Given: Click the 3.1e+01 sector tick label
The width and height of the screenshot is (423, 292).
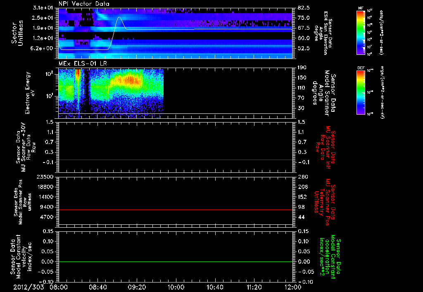Looking at the screenshot, I should tap(43, 8).
